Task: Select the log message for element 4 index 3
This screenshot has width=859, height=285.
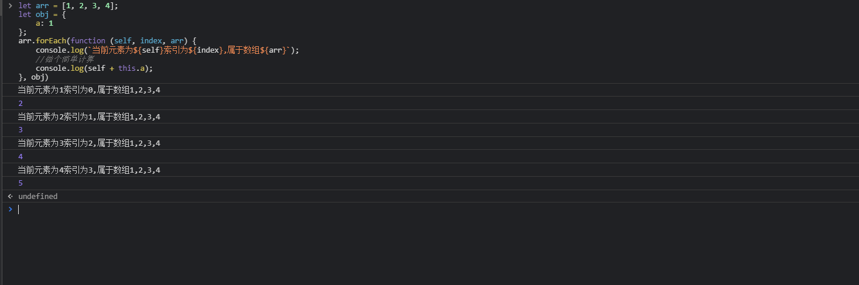Action: click(x=89, y=170)
